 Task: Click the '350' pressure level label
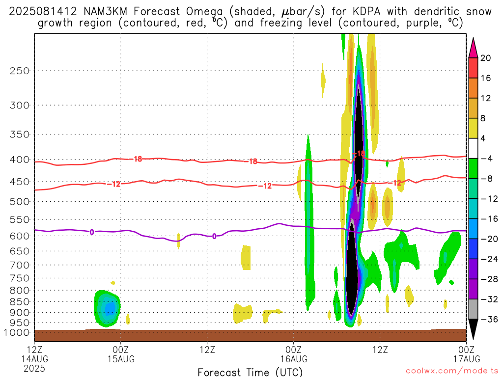coord(19,135)
